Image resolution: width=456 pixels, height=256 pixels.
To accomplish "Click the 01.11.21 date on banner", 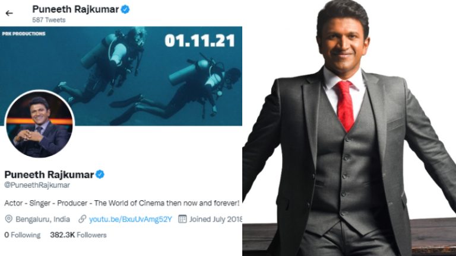I will click(x=199, y=41).
